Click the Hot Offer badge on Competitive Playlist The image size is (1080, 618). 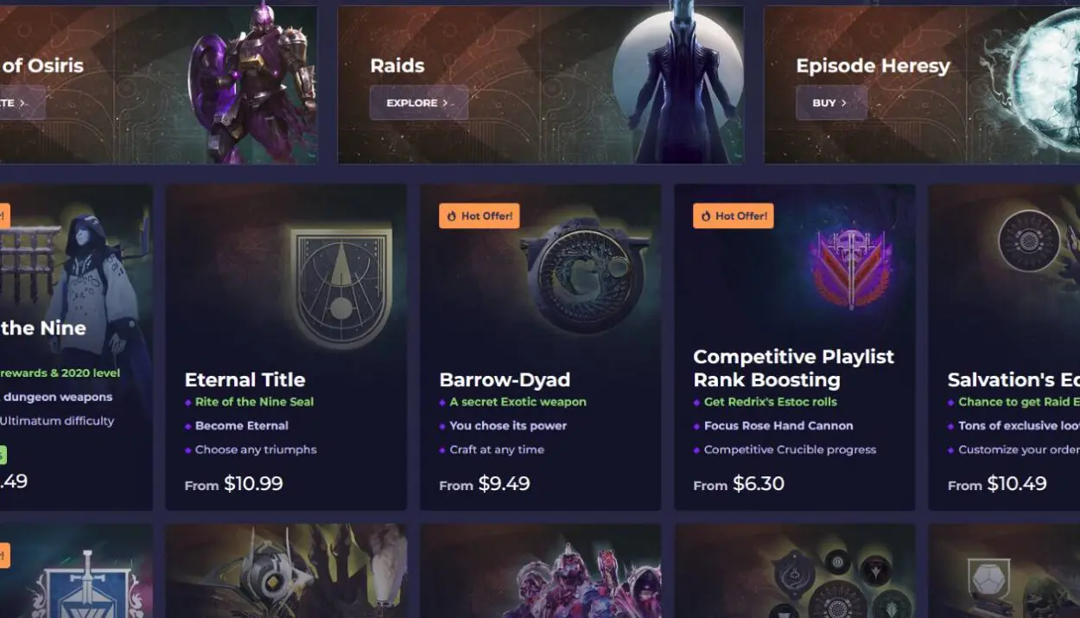733,216
